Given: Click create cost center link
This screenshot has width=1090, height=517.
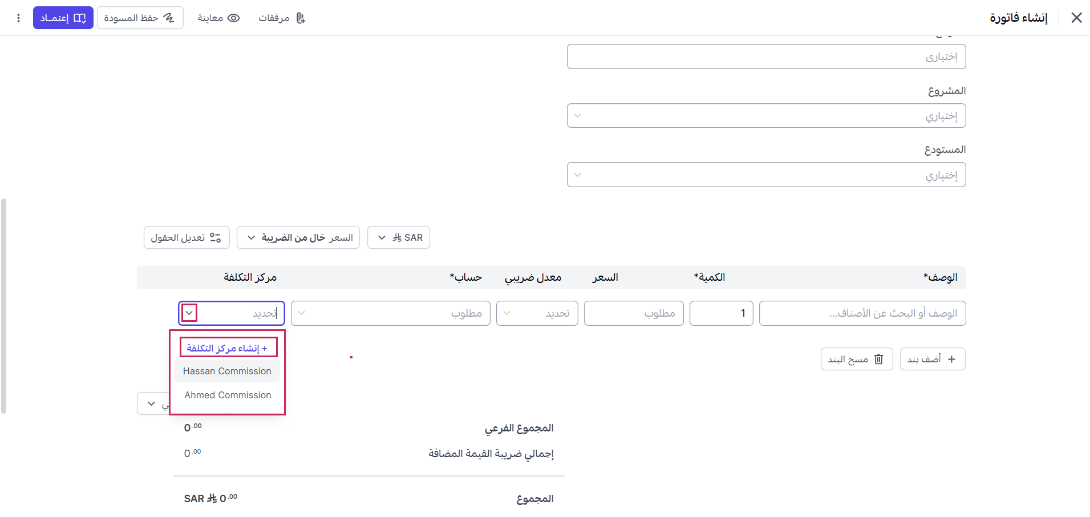Looking at the screenshot, I should pyautogui.click(x=227, y=348).
